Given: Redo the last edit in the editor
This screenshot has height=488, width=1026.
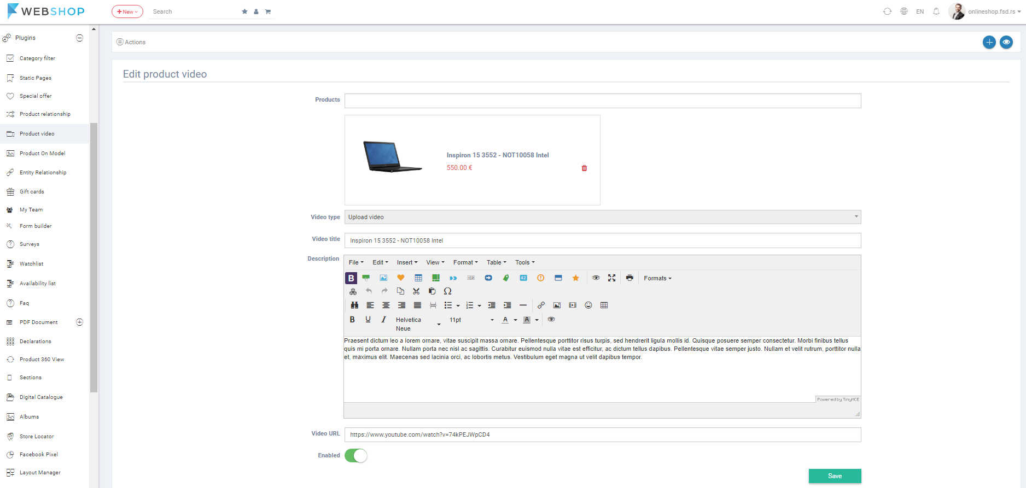Looking at the screenshot, I should [x=384, y=291].
